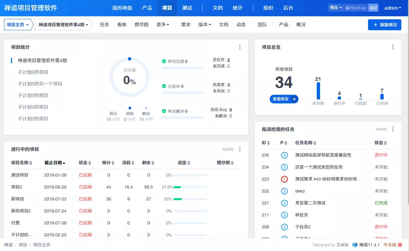Click the 禅道 logo icon in footer
409x251 pixels.
(355, 245)
